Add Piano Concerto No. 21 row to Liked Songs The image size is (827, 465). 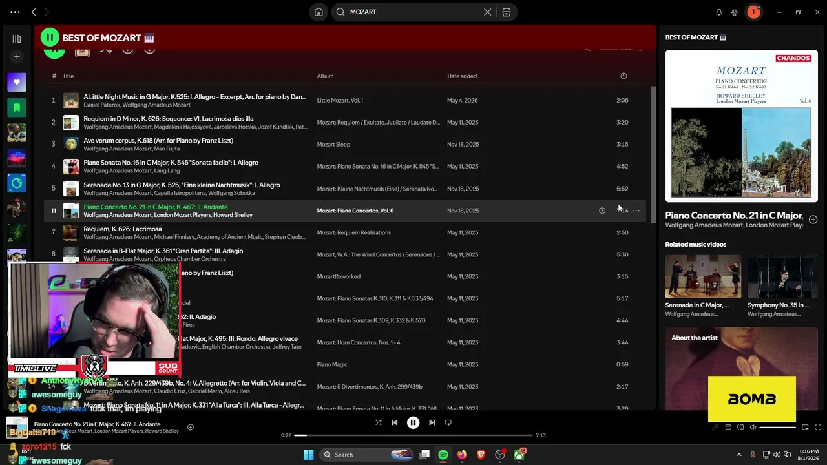click(602, 211)
